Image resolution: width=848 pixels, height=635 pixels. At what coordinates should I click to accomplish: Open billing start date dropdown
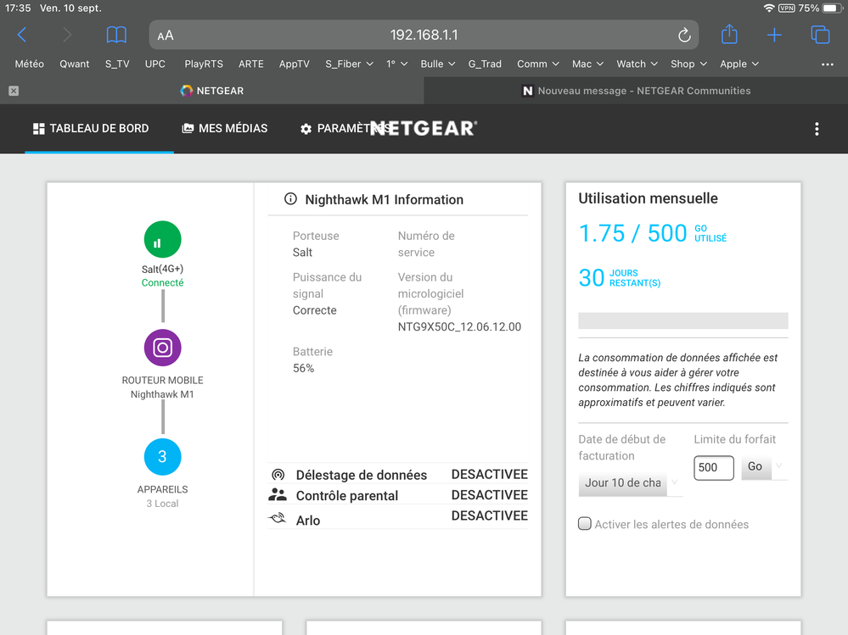click(x=631, y=482)
